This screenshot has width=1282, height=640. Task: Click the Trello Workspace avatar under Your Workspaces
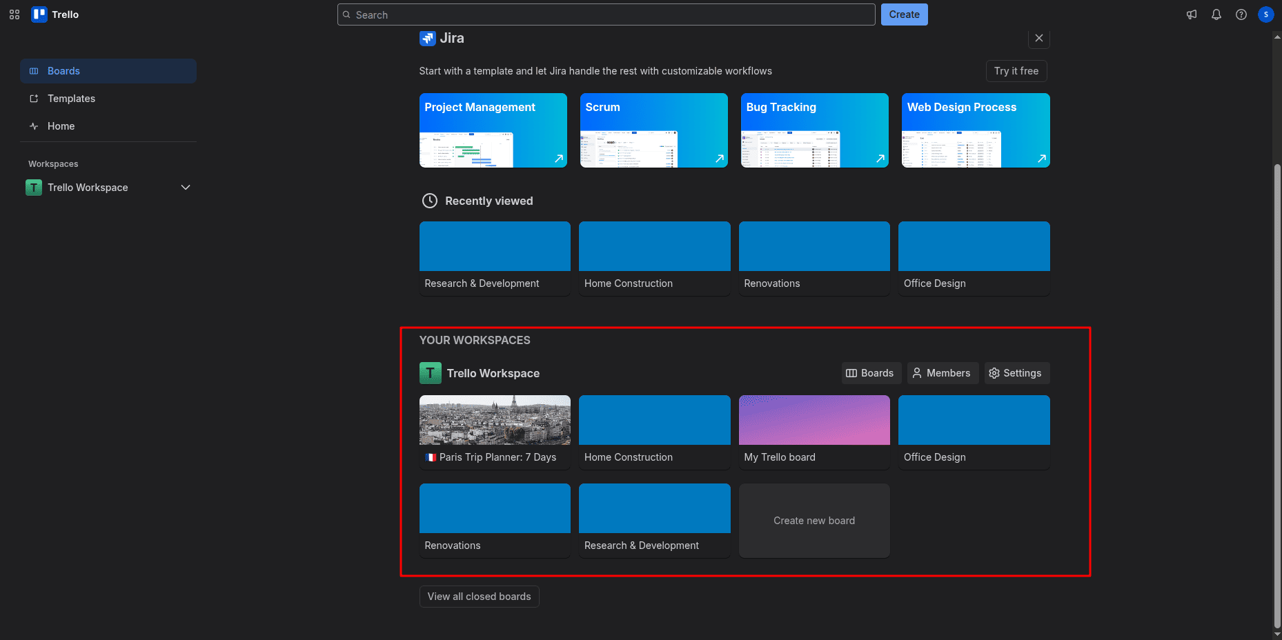click(x=431, y=373)
